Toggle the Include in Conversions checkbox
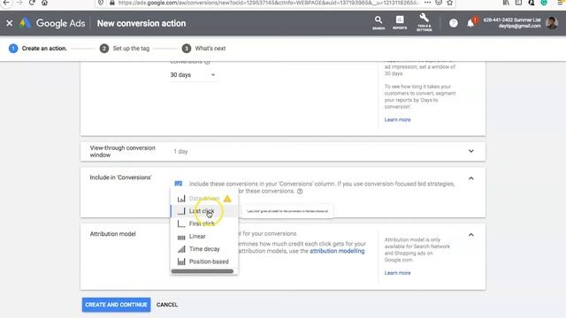Screen dimensions: 566x318 [179, 184]
